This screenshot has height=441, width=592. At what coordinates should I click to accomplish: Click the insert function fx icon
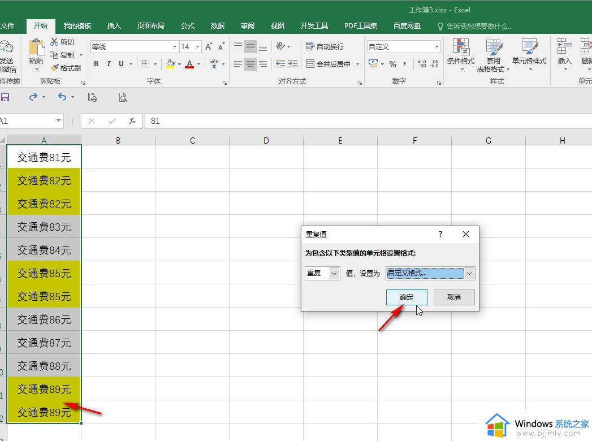tap(132, 121)
